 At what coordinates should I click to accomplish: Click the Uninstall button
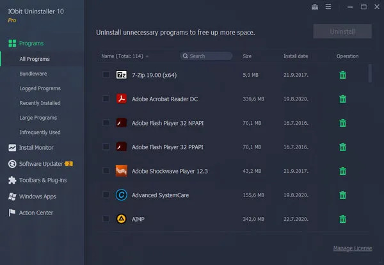click(342, 31)
